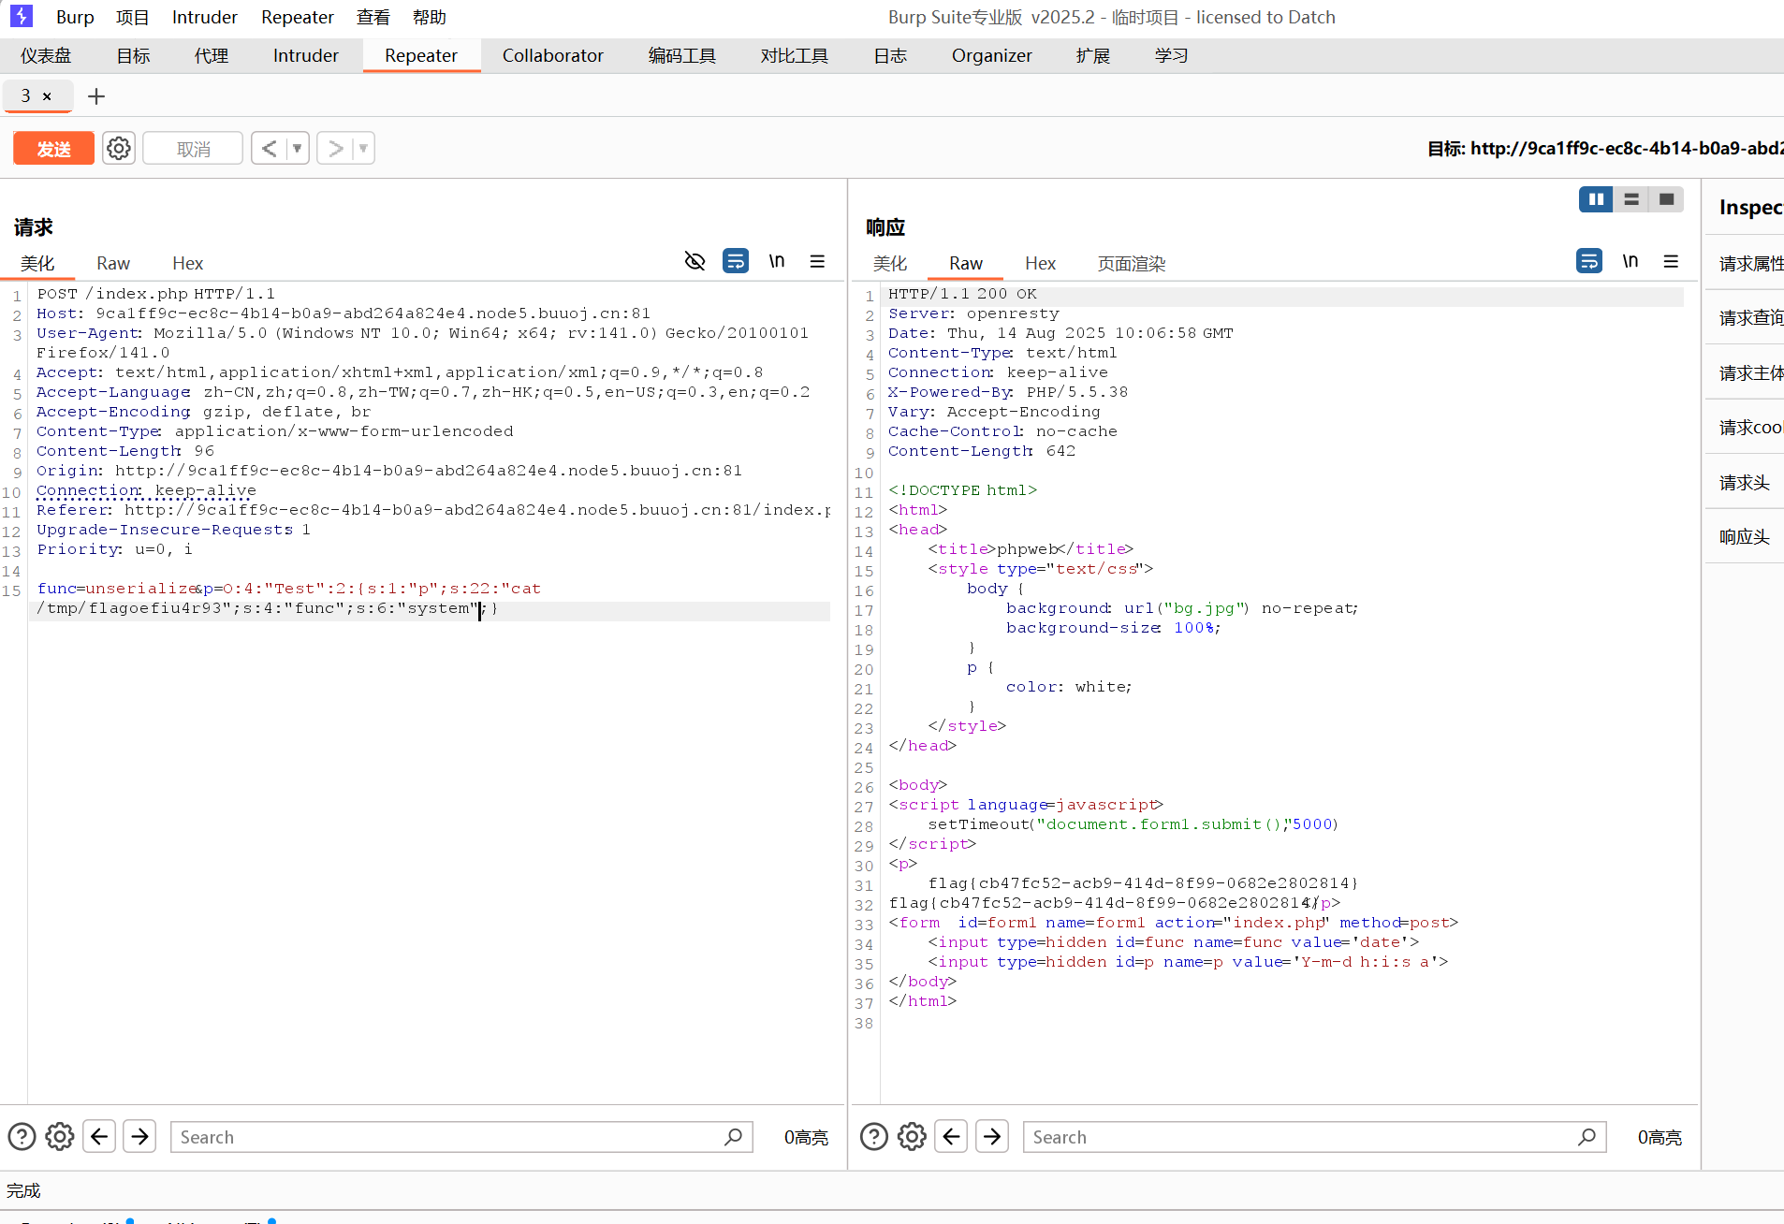Select request Raw view tab
This screenshot has height=1224, width=1784.
113,263
